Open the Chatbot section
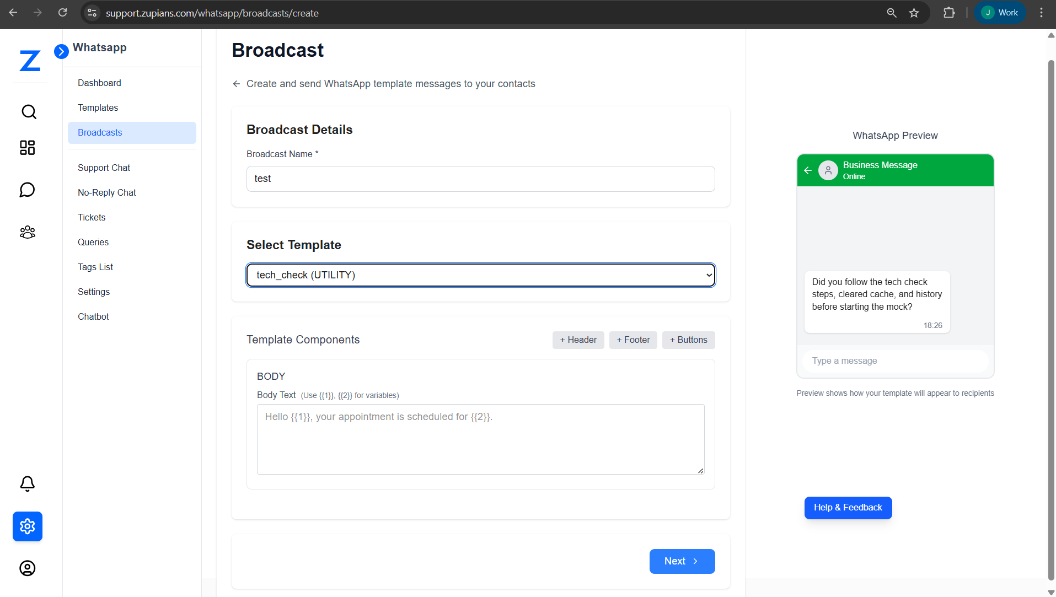Screen dimensions: 1056x597 pyautogui.click(x=93, y=316)
